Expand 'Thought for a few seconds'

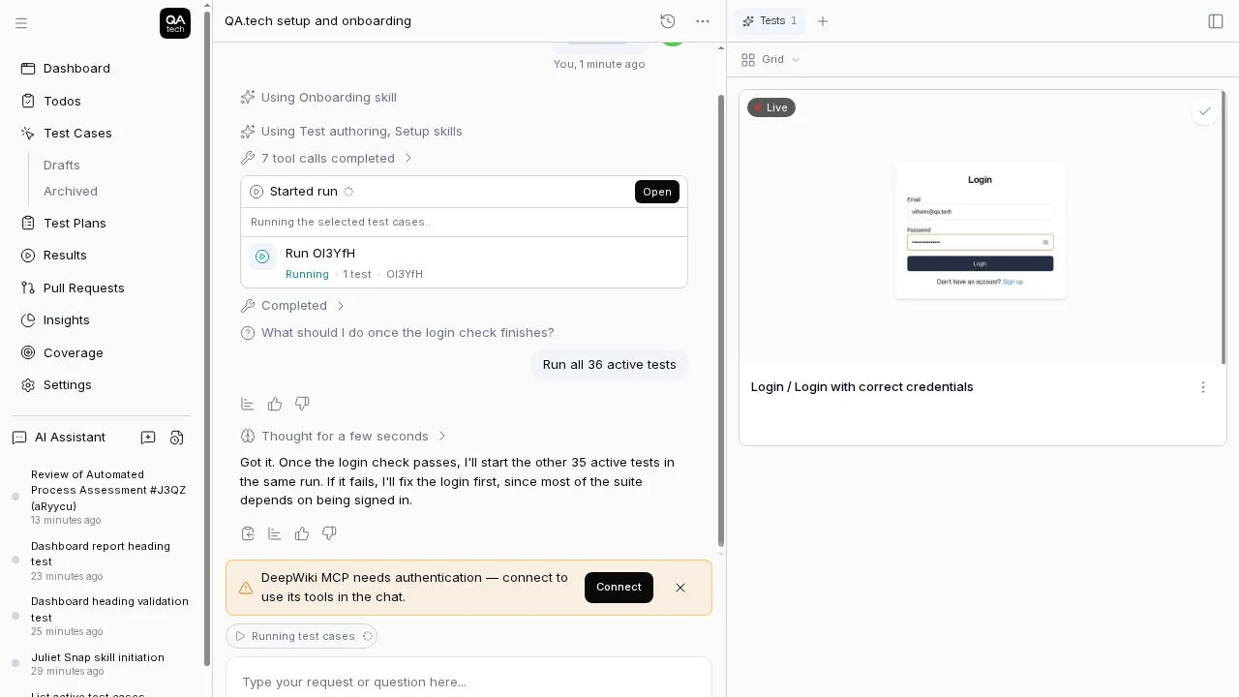pyautogui.click(x=345, y=437)
